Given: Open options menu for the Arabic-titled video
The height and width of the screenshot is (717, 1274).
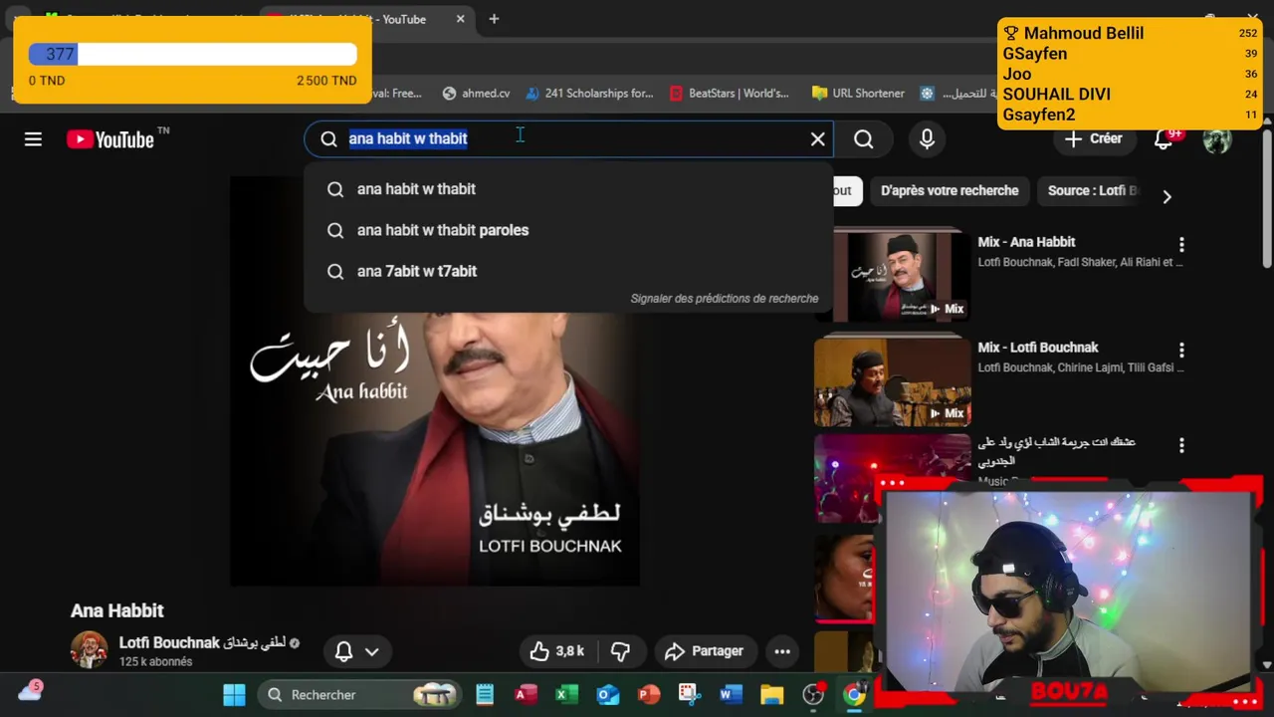Looking at the screenshot, I should (1181, 446).
